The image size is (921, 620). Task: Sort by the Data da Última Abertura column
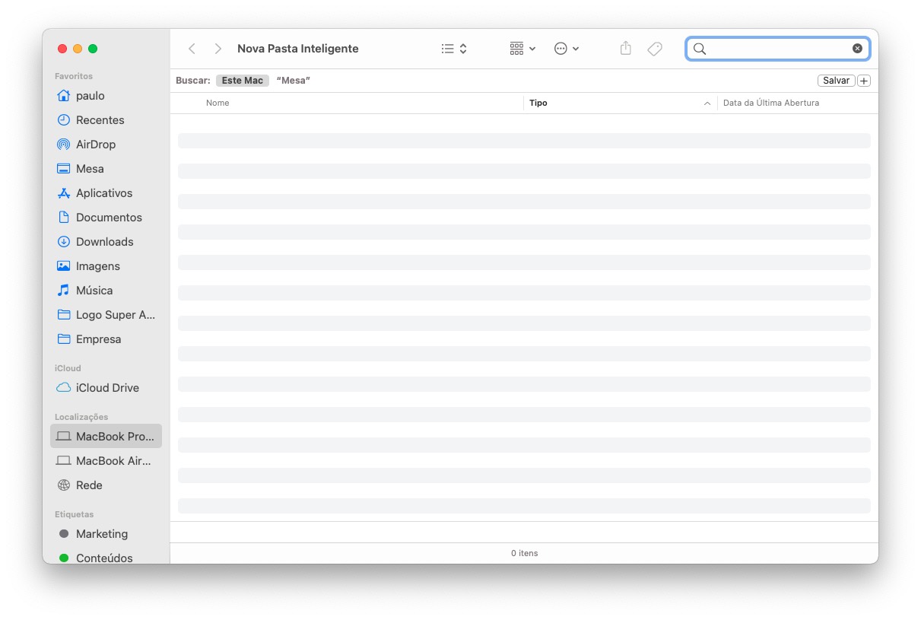pyautogui.click(x=770, y=103)
